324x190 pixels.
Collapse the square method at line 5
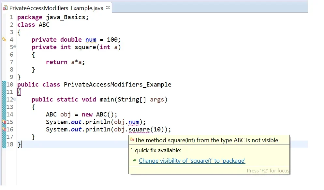click(x=15, y=47)
